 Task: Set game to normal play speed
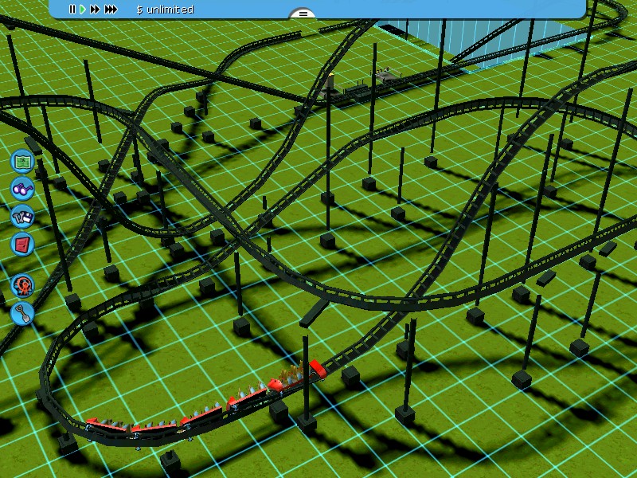[x=83, y=10]
